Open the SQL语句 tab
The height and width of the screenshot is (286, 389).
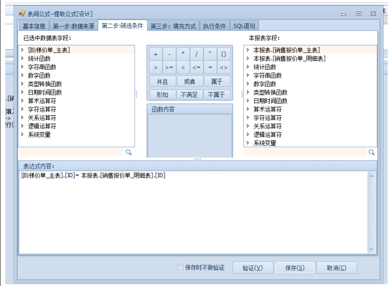[x=244, y=26]
